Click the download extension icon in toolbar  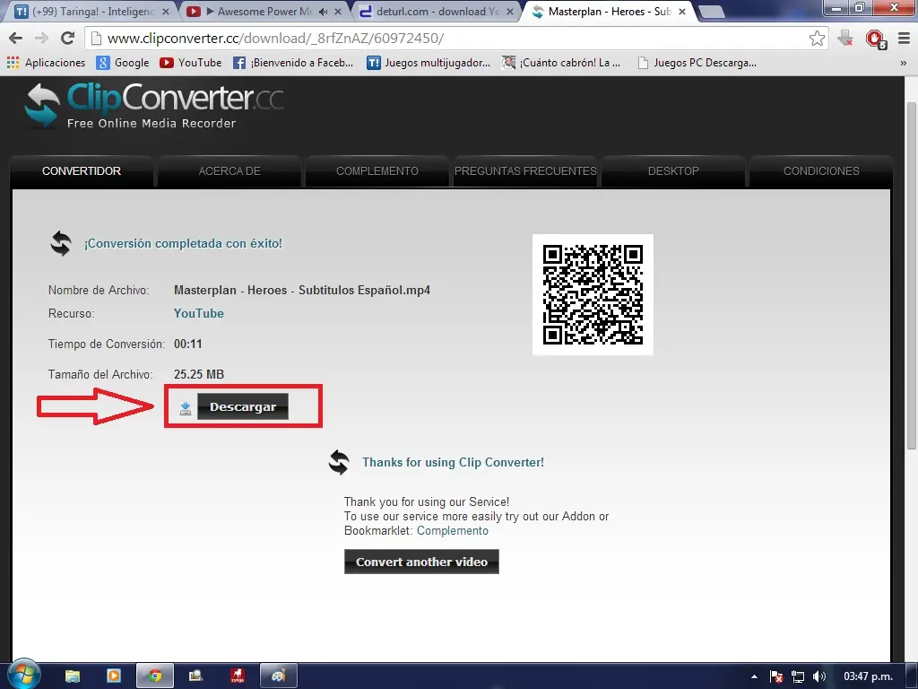pos(844,38)
